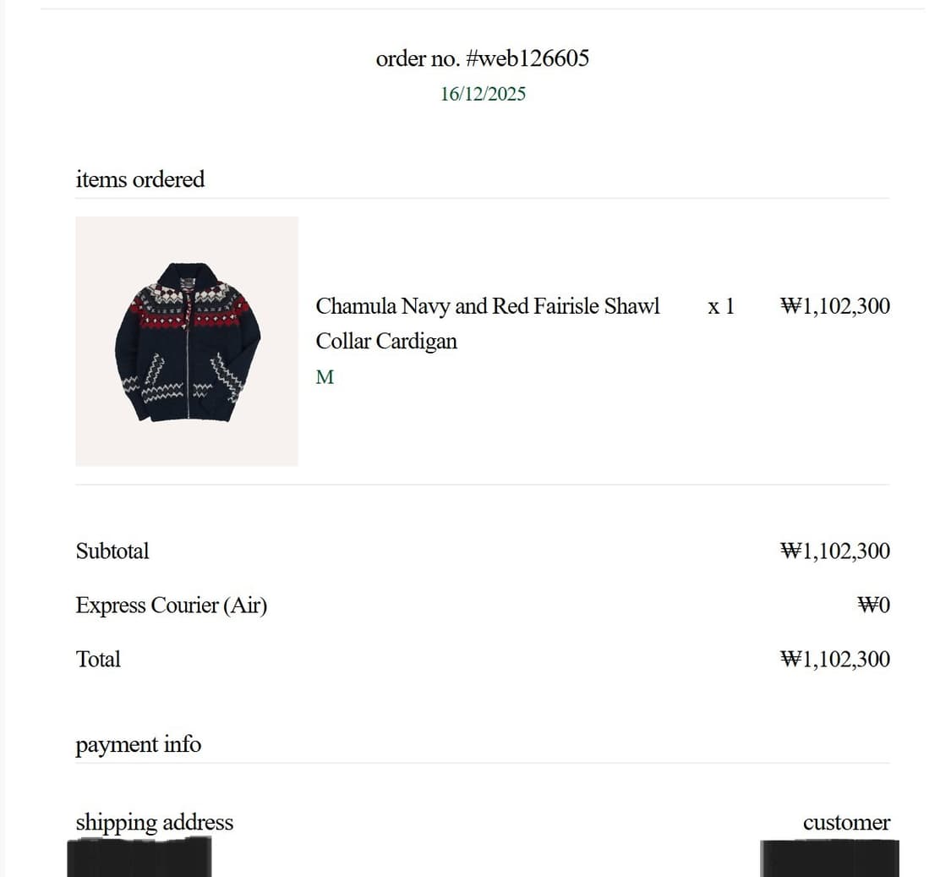Click the customer heading
Screen dimensions: 951x877
tap(846, 823)
